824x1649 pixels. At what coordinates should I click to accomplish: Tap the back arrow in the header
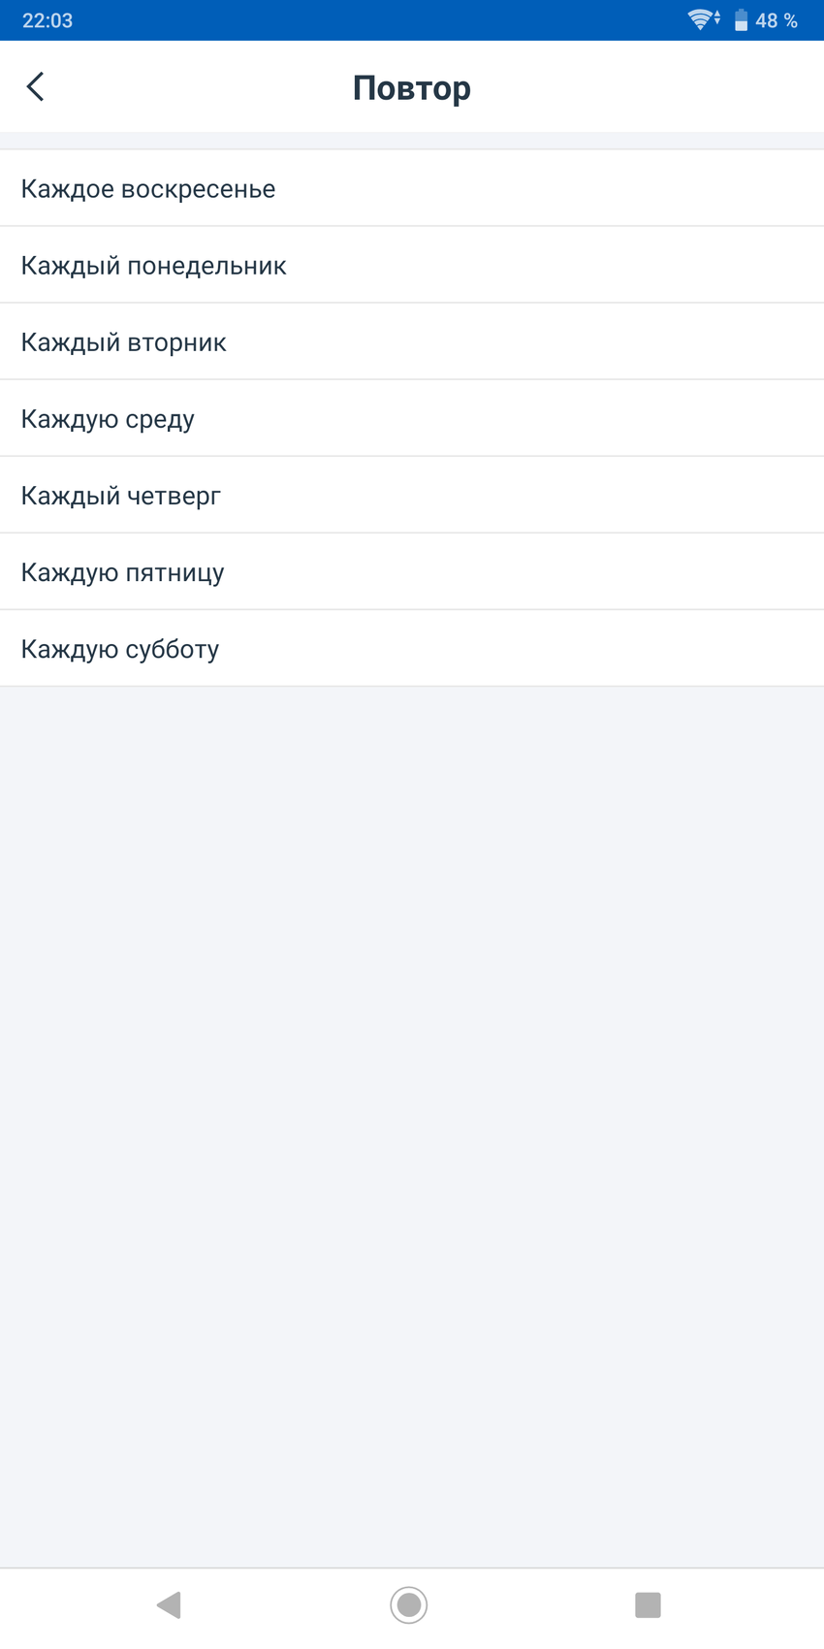pyautogui.click(x=36, y=87)
